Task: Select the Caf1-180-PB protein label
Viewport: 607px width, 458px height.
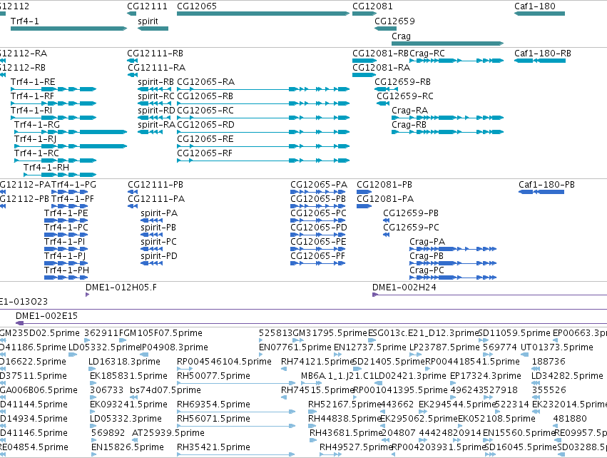Action: (x=546, y=185)
